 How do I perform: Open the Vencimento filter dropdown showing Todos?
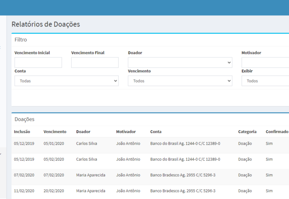(x=180, y=81)
